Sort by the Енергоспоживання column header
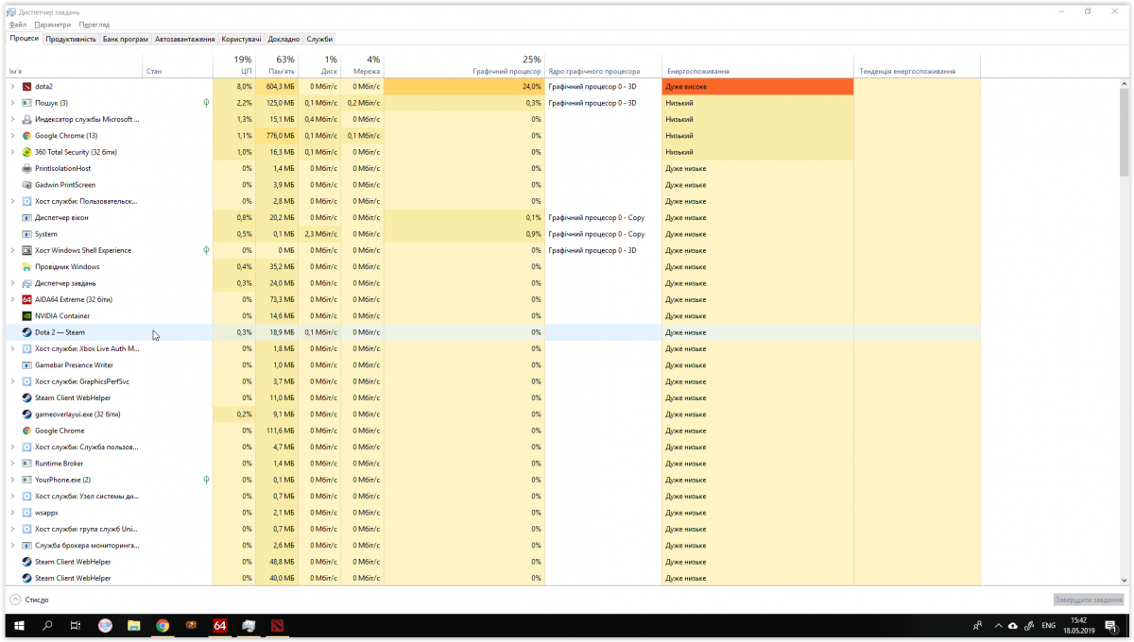The height and width of the screenshot is (642, 1134). click(758, 65)
